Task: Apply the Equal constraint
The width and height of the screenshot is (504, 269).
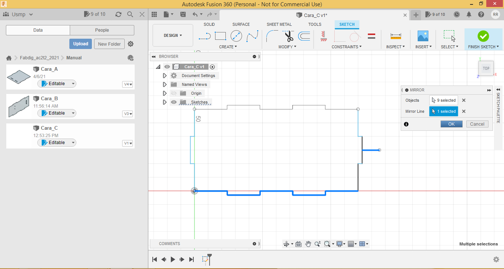Action: (x=372, y=36)
